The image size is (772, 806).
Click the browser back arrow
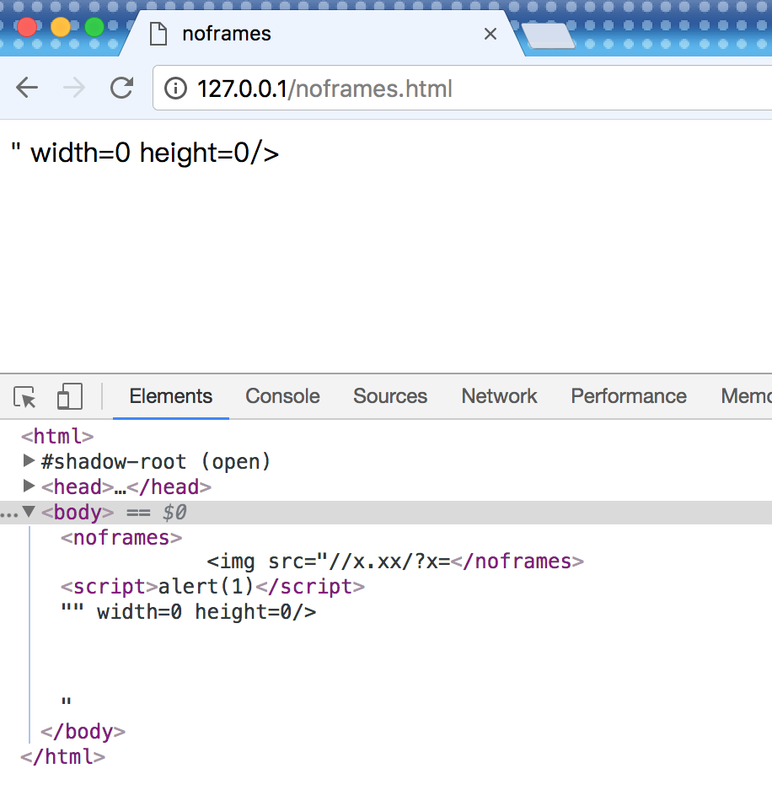tap(27, 88)
